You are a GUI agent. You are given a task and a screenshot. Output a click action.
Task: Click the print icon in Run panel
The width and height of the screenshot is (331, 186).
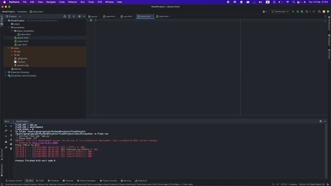[11, 144]
